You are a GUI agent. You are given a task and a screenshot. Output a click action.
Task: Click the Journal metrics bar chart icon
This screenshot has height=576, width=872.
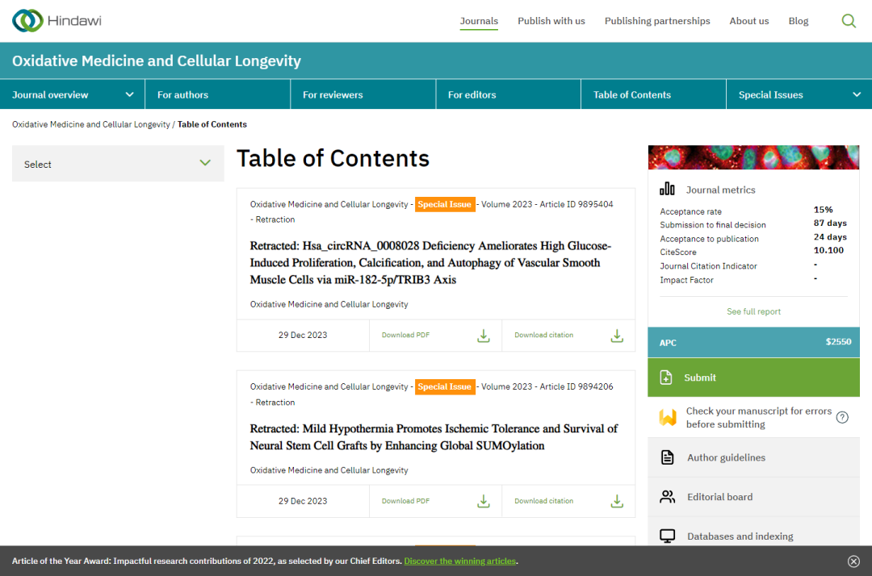click(667, 189)
